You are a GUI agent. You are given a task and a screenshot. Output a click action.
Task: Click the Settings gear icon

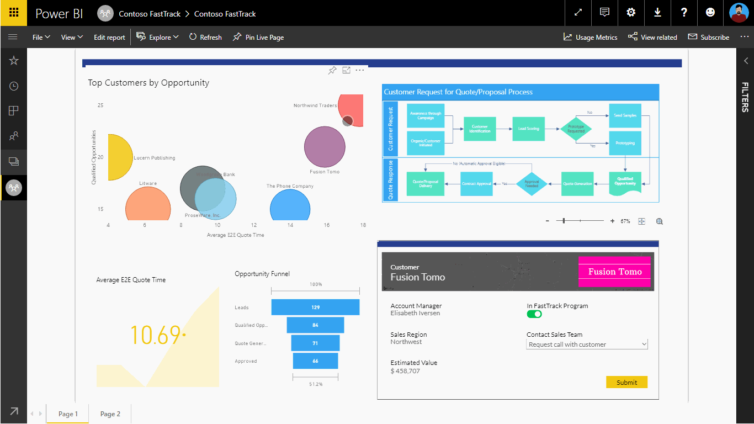click(631, 13)
